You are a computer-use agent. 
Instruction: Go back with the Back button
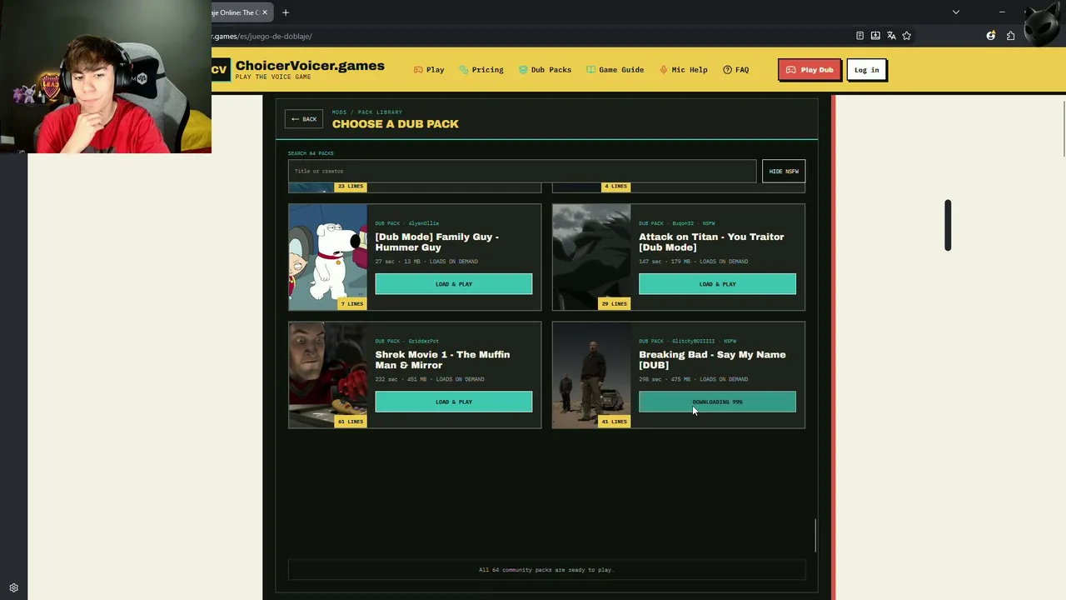coord(304,119)
